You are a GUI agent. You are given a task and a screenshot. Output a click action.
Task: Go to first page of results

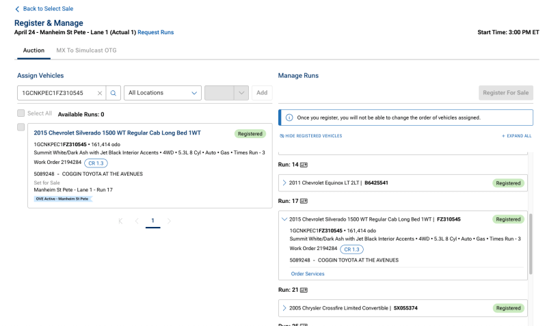click(121, 221)
